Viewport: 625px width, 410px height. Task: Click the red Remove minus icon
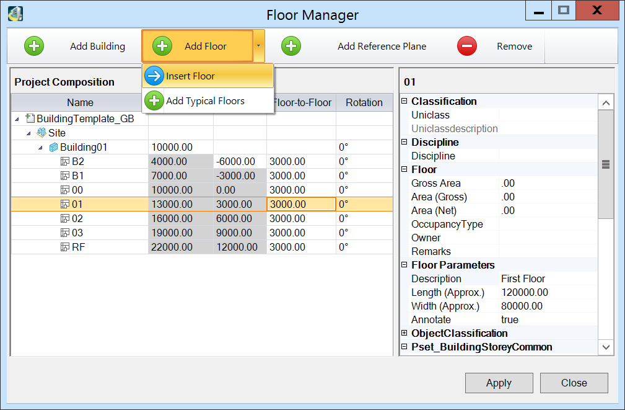pos(467,46)
